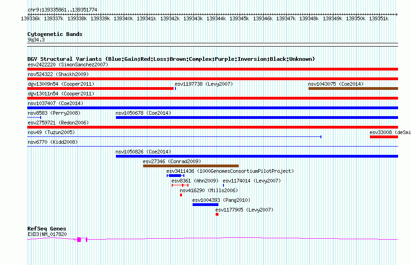Click the esv1197738 (Levy2007) label
This screenshot has height=265, width=411.
point(204,84)
